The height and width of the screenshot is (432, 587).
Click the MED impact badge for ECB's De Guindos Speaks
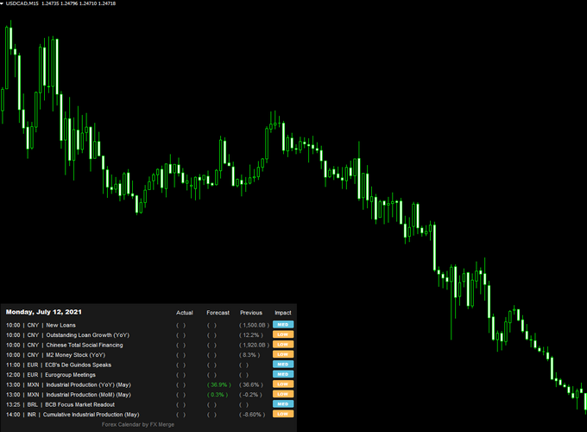pos(283,365)
